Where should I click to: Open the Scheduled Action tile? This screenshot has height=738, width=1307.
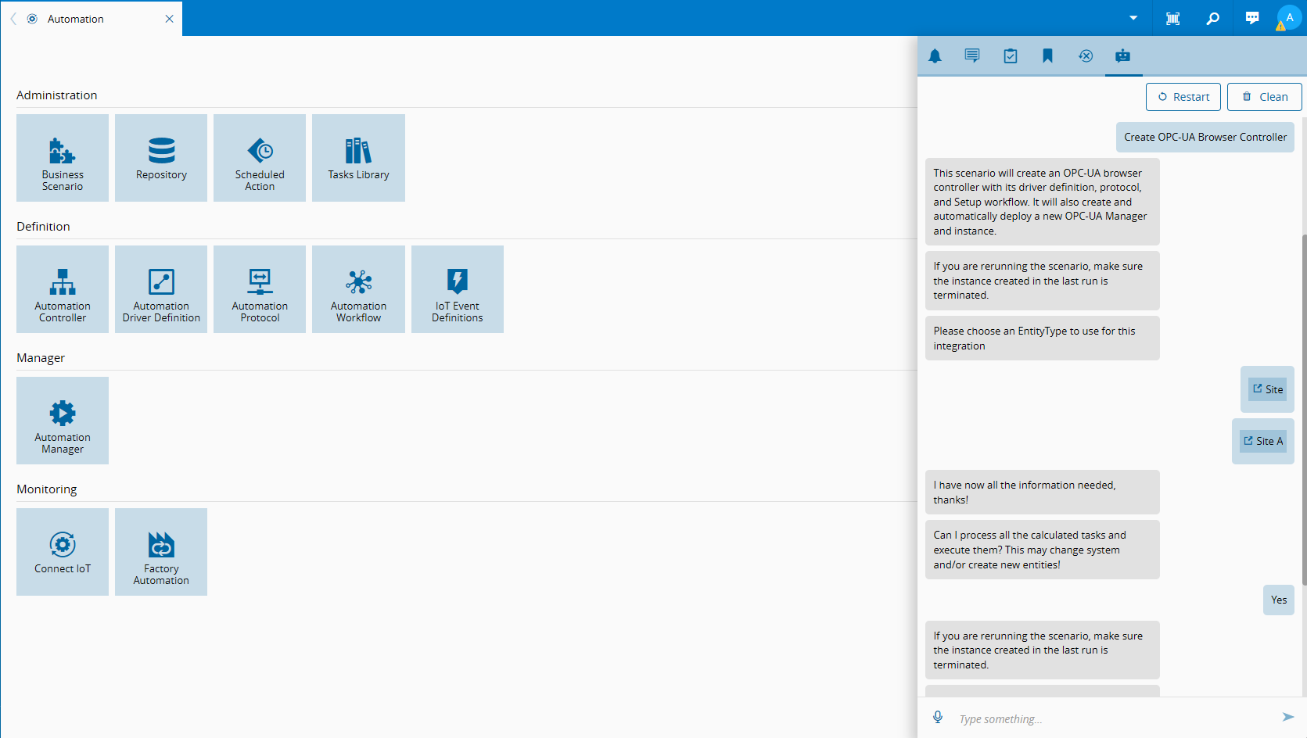(x=260, y=158)
